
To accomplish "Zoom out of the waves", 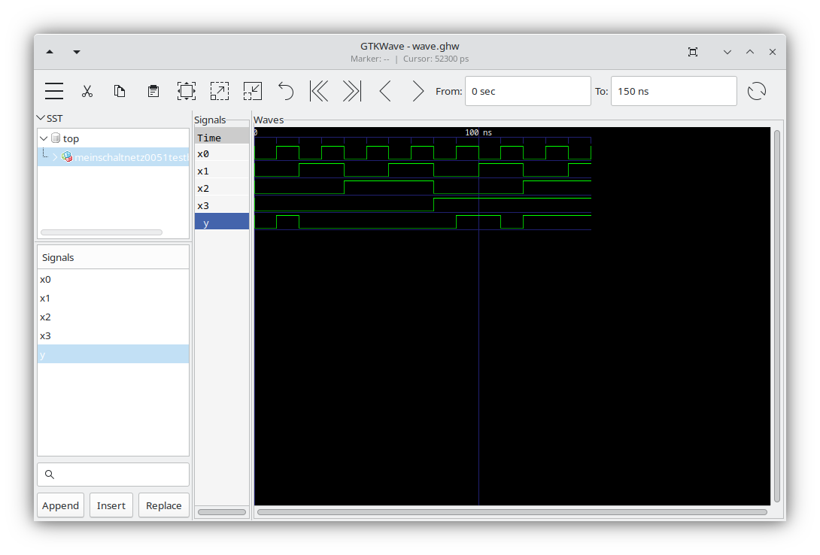I will pyautogui.click(x=252, y=90).
